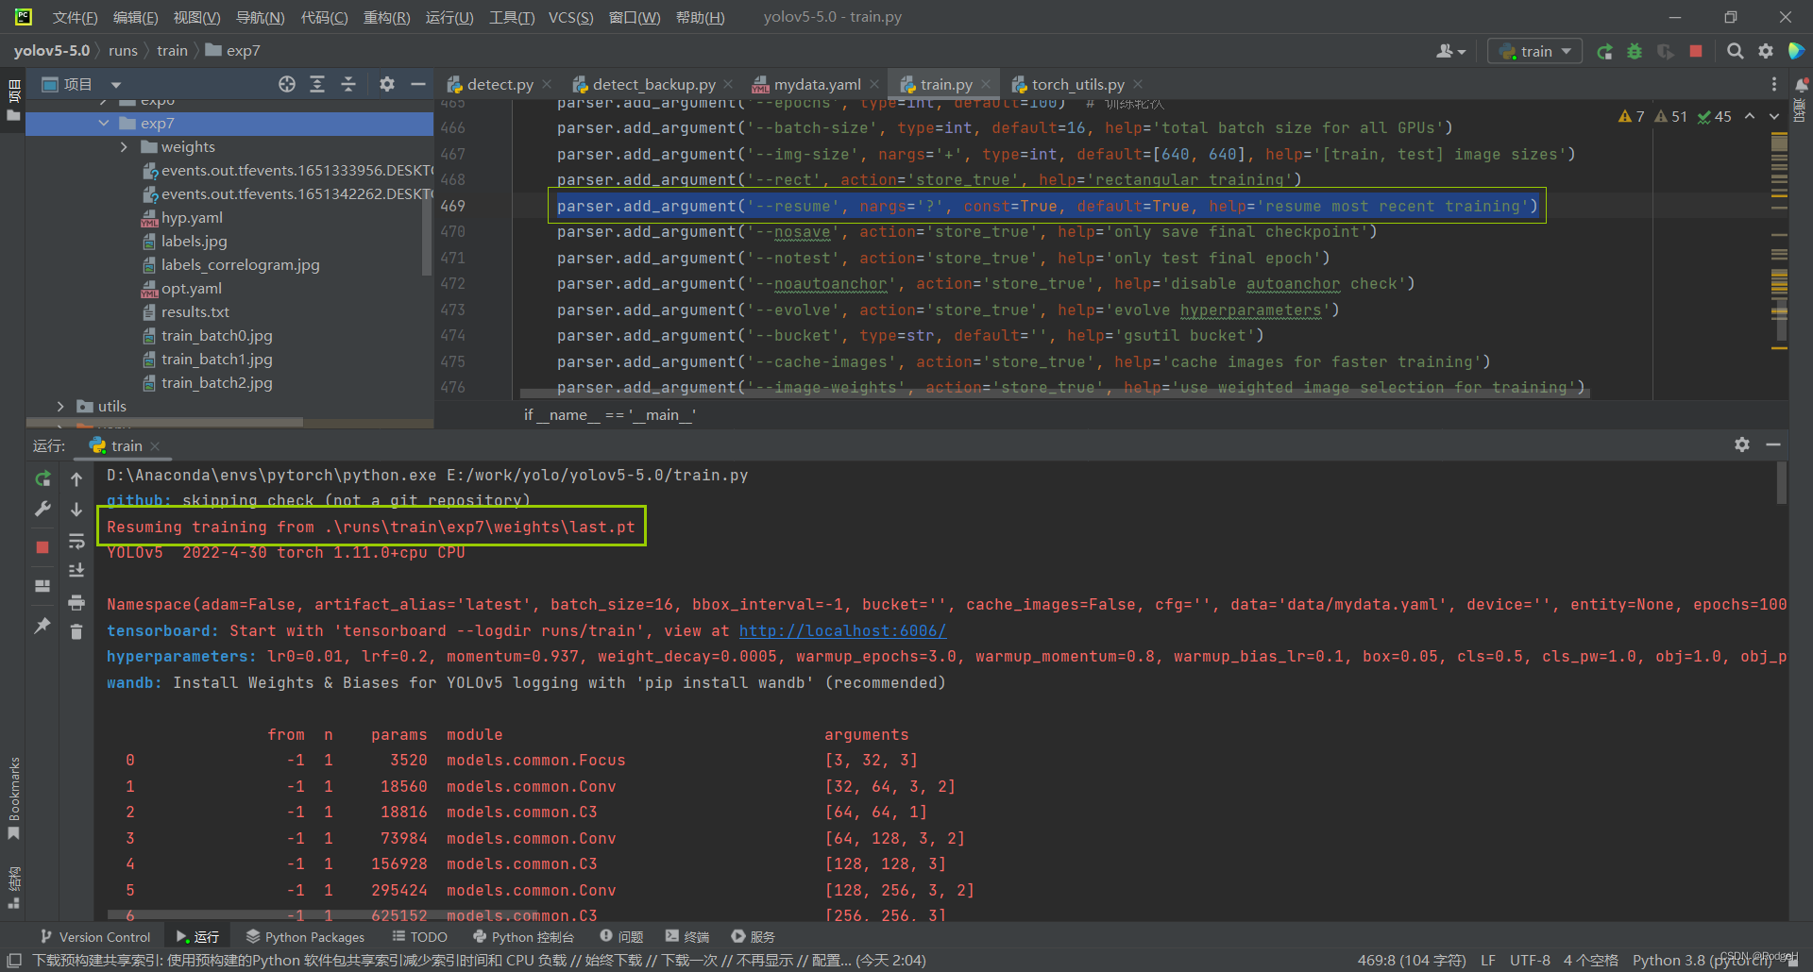1813x972 pixels.
Task: Expand the utils folder
Action: [60, 406]
